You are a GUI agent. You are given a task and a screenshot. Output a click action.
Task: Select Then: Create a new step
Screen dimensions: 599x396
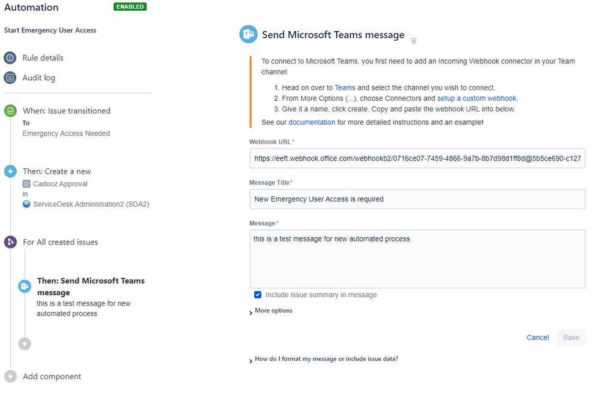tap(57, 171)
